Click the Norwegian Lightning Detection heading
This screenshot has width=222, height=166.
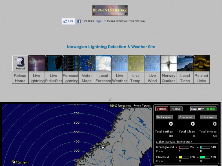click(111, 47)
